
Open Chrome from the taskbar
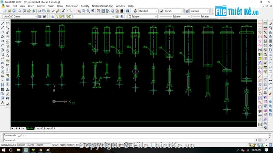click(x=41, y=150)
